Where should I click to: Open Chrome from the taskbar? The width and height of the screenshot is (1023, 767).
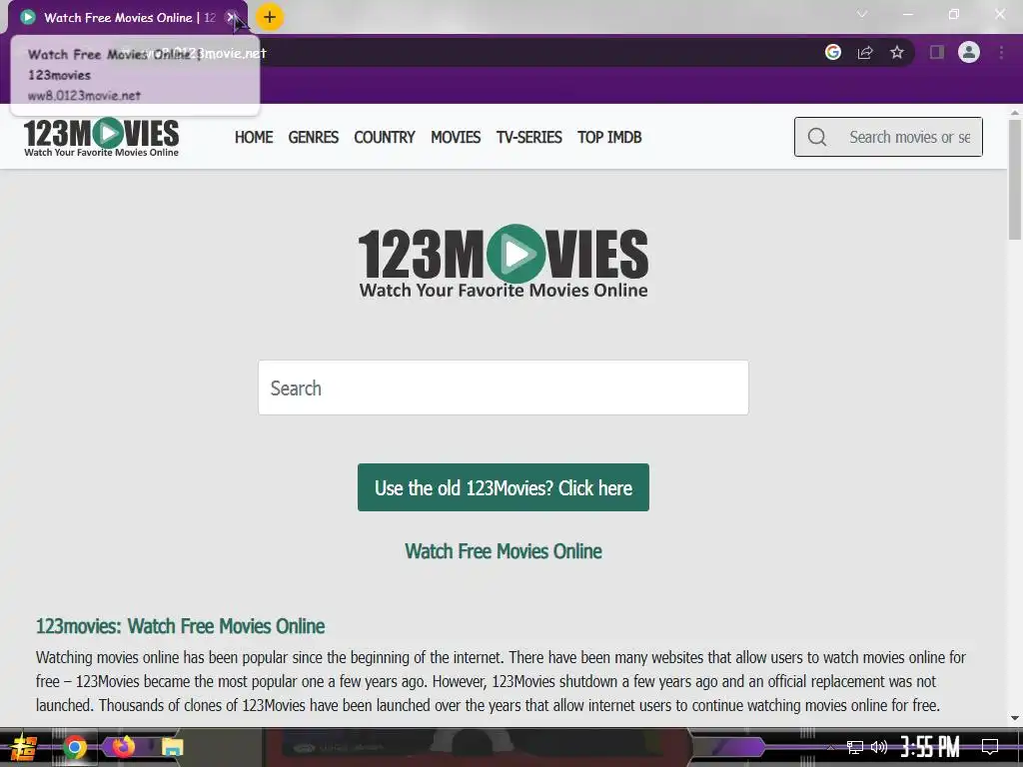tap(74, 747)
